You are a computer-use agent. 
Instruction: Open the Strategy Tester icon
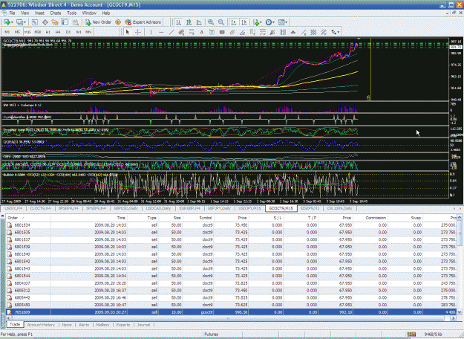pyautogui.click(x=76, y=22)
